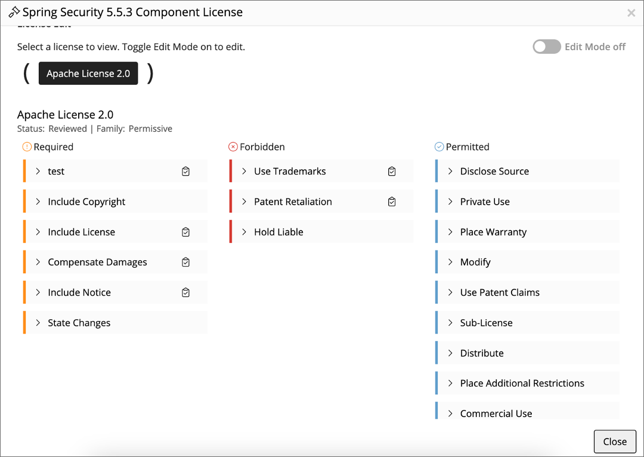Click clipboard icon beside Include License

tap(185, 232)
